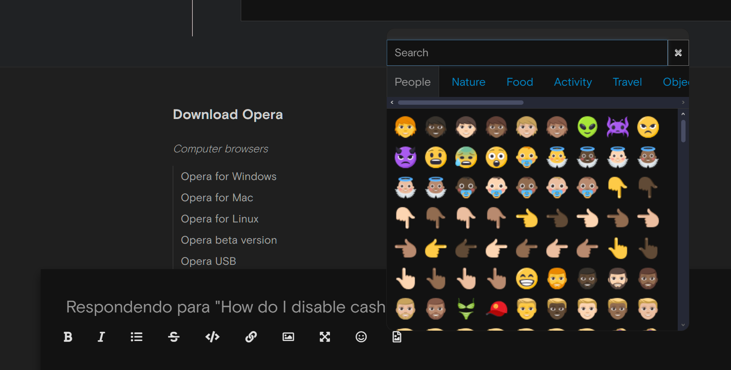
Task: Open the Opera beta version link
Action: click(229, 240)
